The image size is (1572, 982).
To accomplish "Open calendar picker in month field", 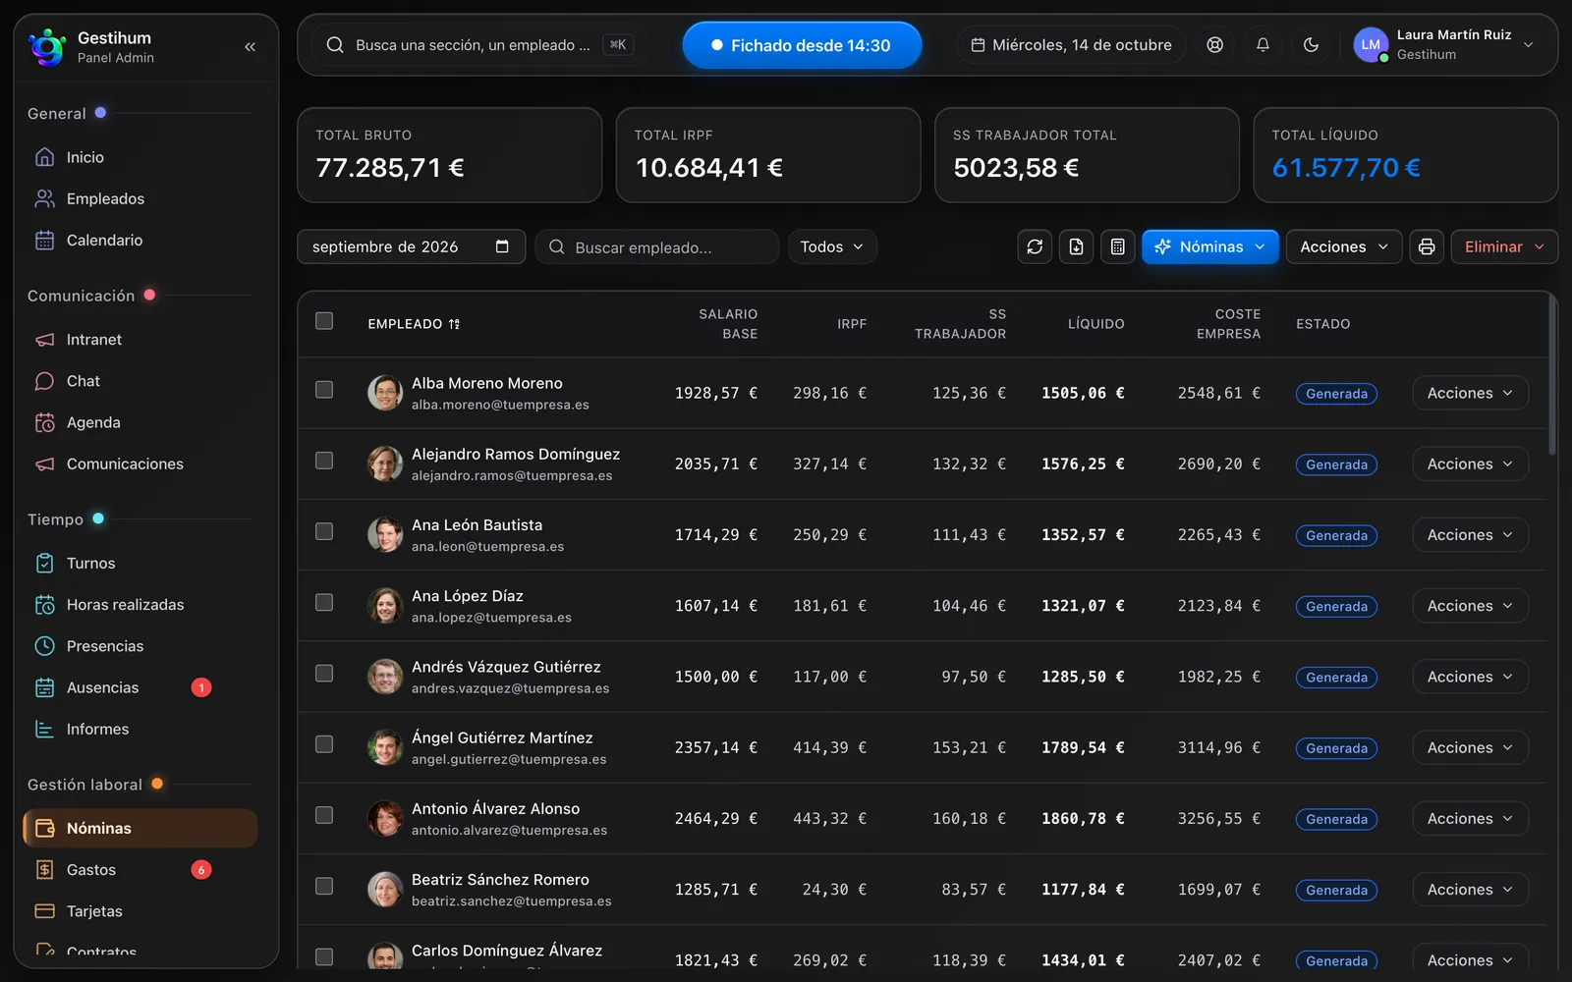I will (x=502, y=246).
